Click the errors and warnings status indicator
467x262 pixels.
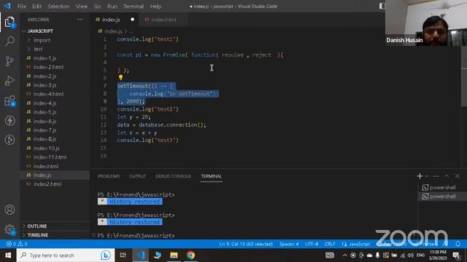click(x=17, y=244)
